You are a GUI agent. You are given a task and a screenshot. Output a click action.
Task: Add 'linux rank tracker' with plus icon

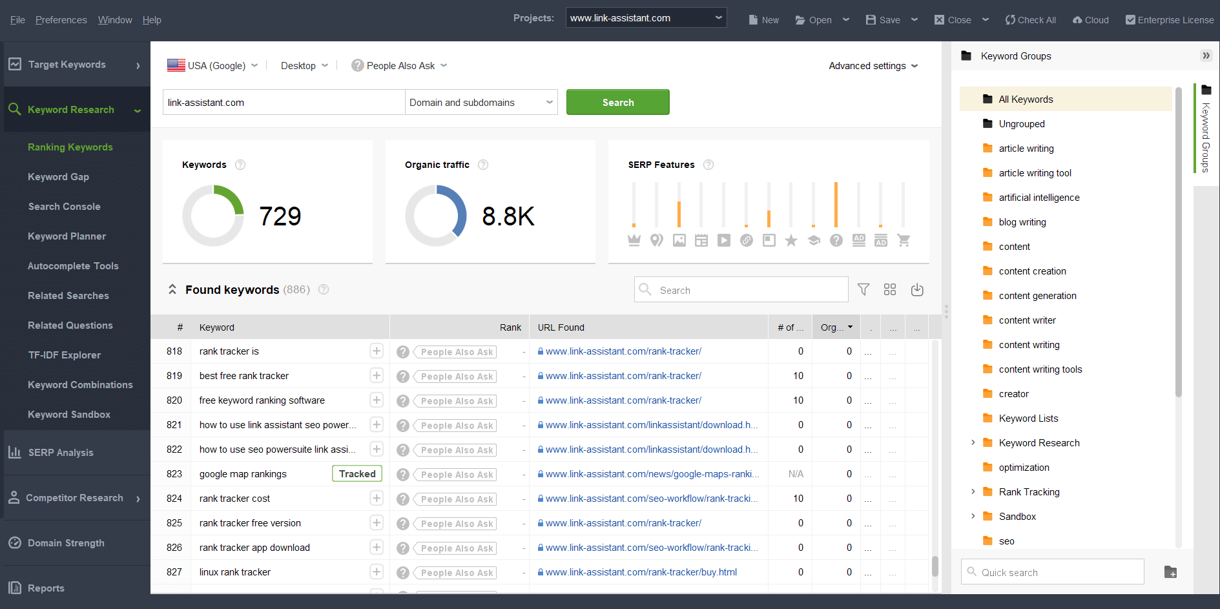click(377, 572)
